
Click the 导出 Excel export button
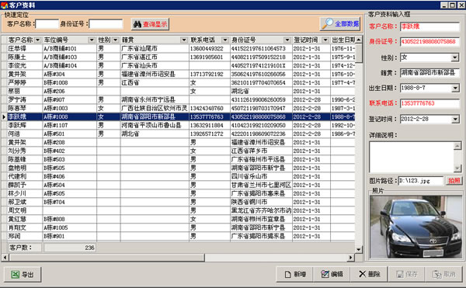click(x=23, y=274)
